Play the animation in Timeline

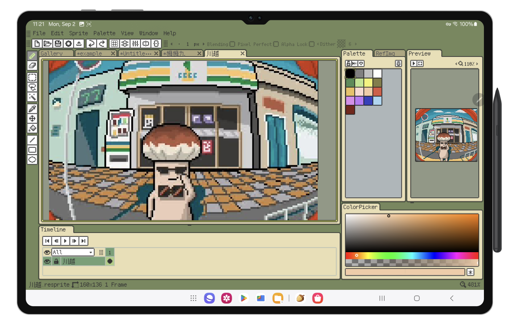pos(66,241)
